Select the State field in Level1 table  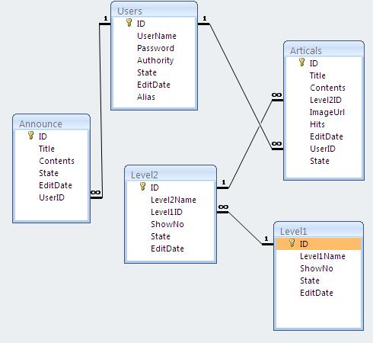(x=310, y=280)
